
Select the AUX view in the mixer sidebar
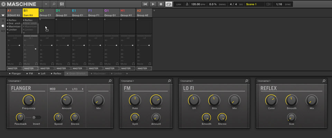pos(3,31)
